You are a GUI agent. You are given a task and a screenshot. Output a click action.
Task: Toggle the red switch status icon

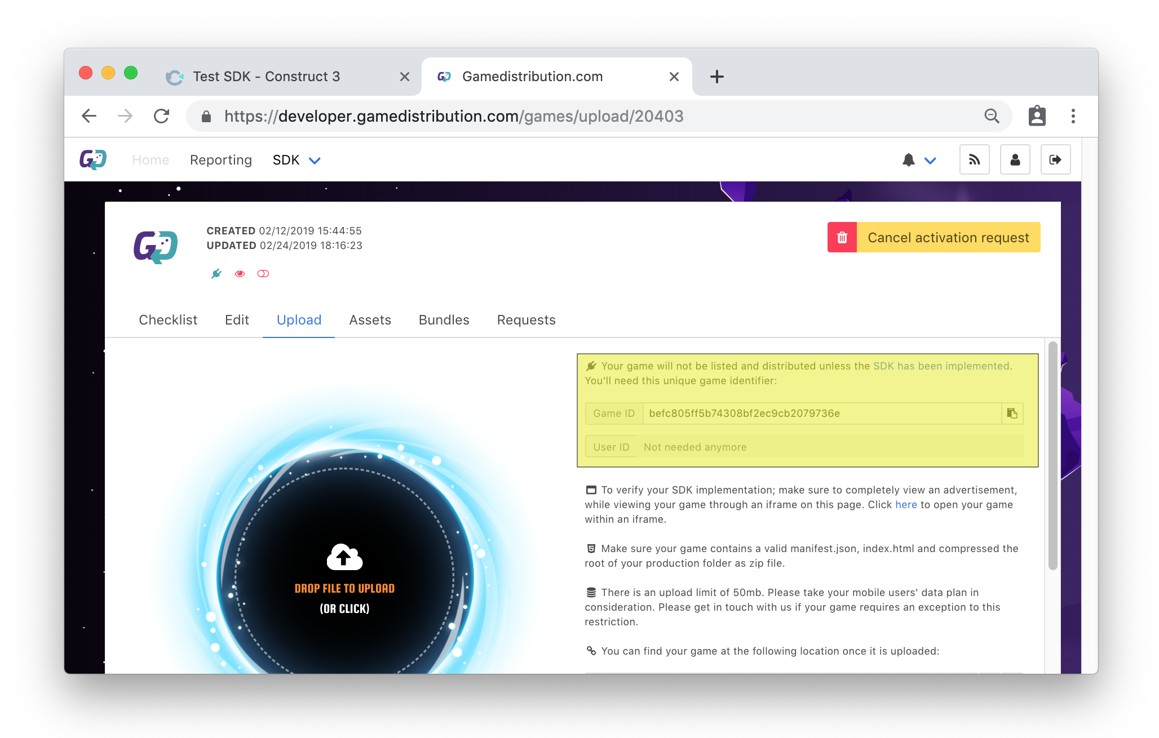click(263, 274)
